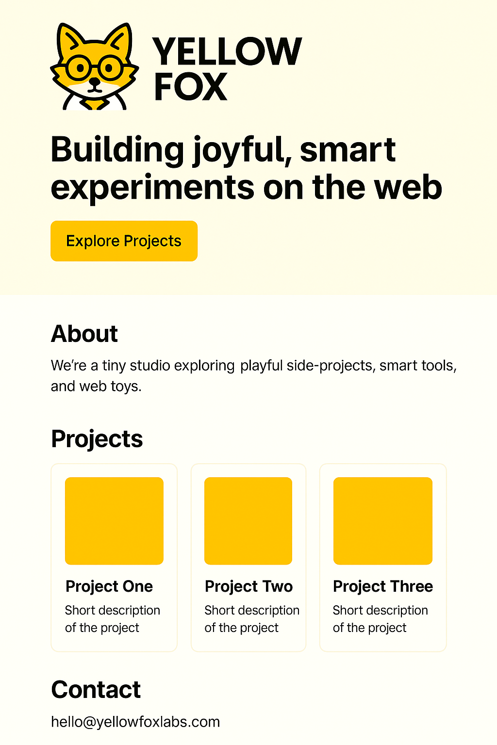Click the Projects section heading
This screenshot has width=497, height=745.
coord(97,439)
